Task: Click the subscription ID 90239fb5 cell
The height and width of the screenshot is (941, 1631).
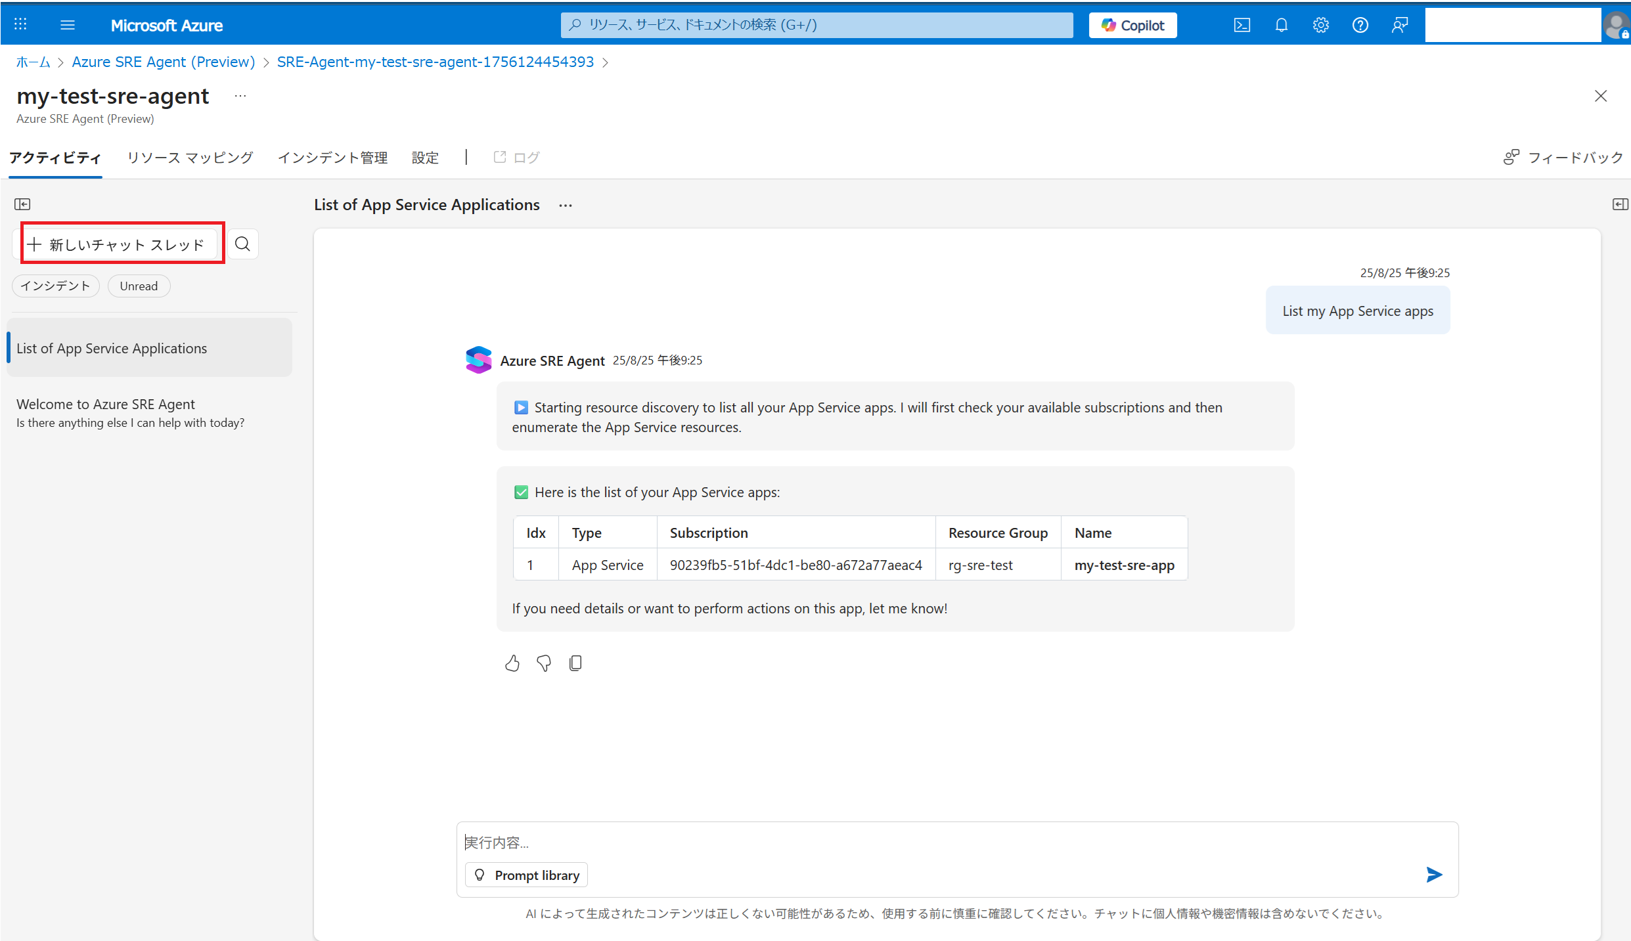Action: pyautogui.click(x=795, y=565)
